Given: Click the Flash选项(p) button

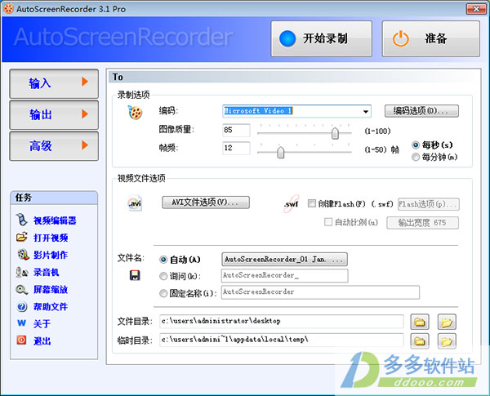Looking at the screenshot, I should point(429,204).
